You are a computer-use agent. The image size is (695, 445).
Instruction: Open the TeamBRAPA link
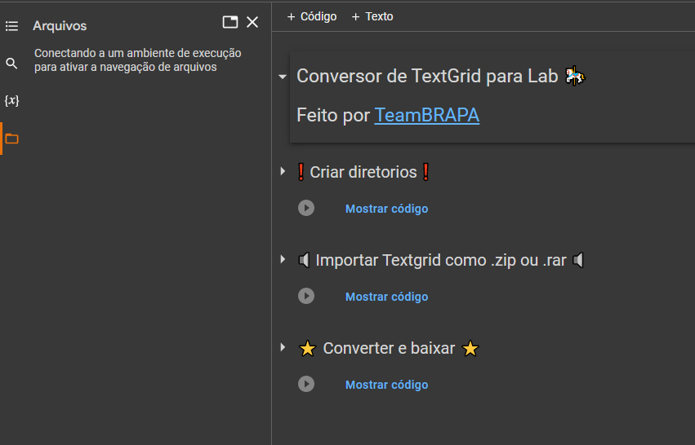(x=426, y=116)
